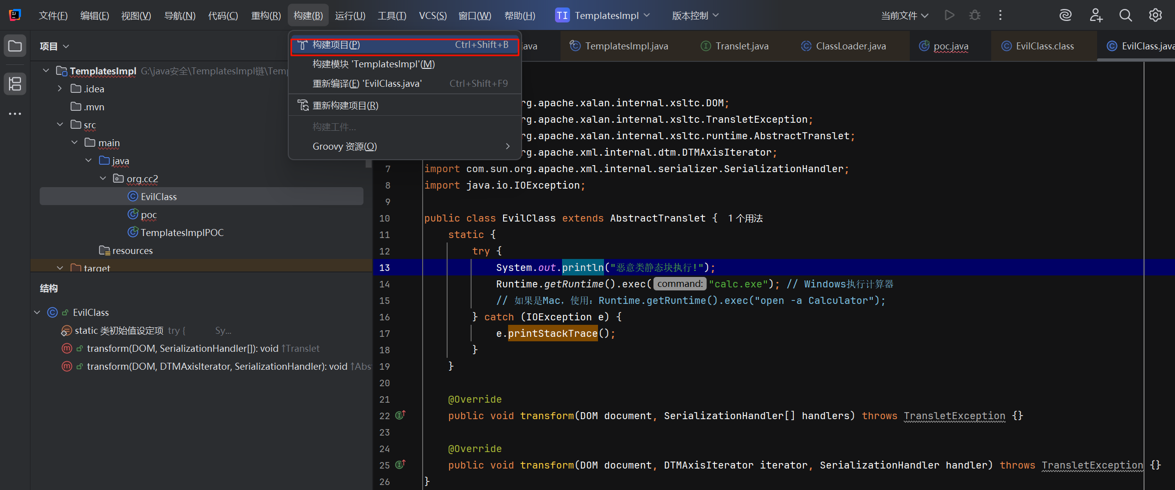Open the 当前文件 run configuration dropdown

pos(904,15)
